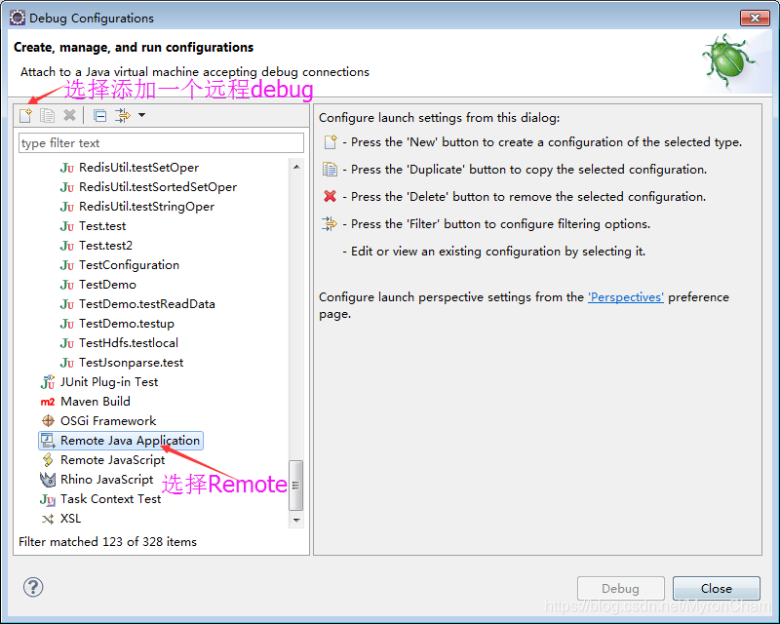This screenshot has height=624, width=780.
Task: Click the scroll up arrow of configuration list
Action: 296,167
